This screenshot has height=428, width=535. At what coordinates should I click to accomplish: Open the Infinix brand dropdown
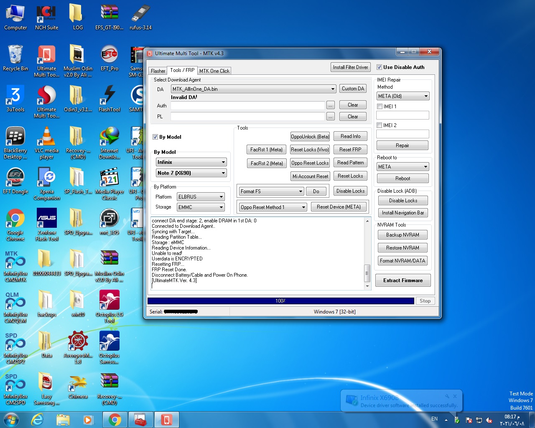pos(191,162)
